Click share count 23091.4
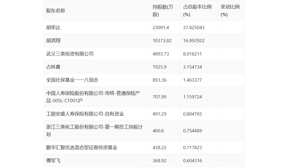 [x=161, y=28]
